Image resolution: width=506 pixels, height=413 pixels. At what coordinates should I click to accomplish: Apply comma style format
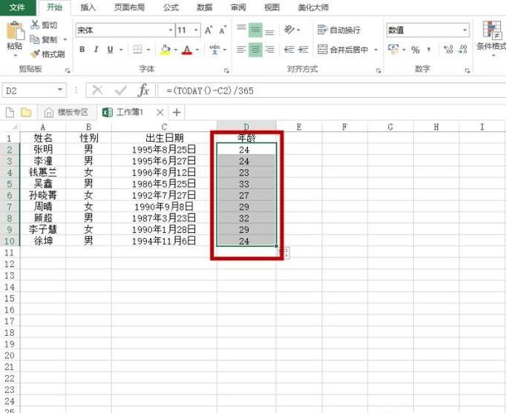point(429,50)
